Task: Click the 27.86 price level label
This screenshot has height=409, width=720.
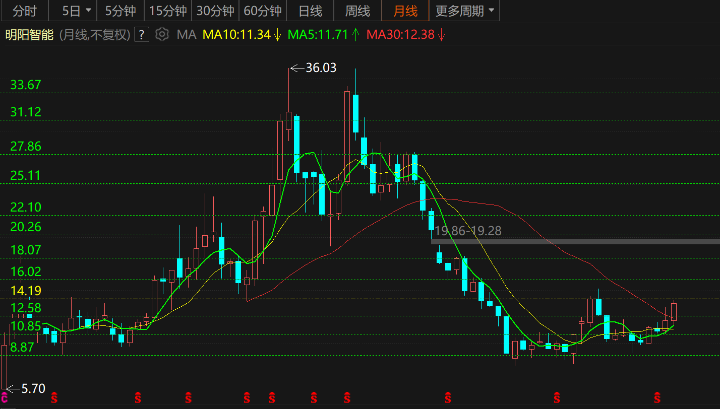Action: (x=26, y=147)
